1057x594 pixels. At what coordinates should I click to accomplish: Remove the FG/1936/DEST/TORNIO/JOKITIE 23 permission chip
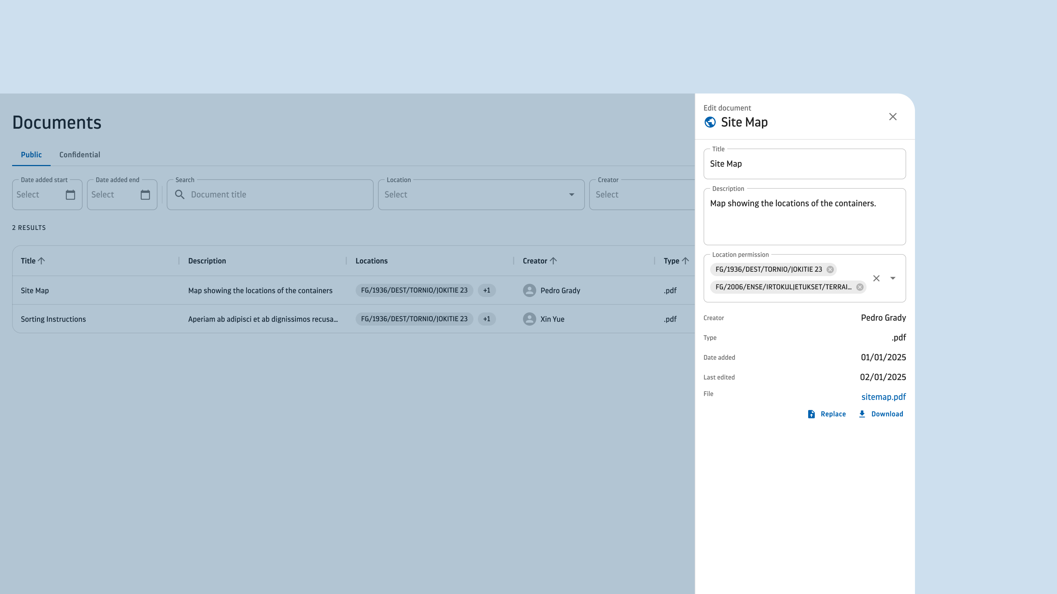(x=830, y=269)
